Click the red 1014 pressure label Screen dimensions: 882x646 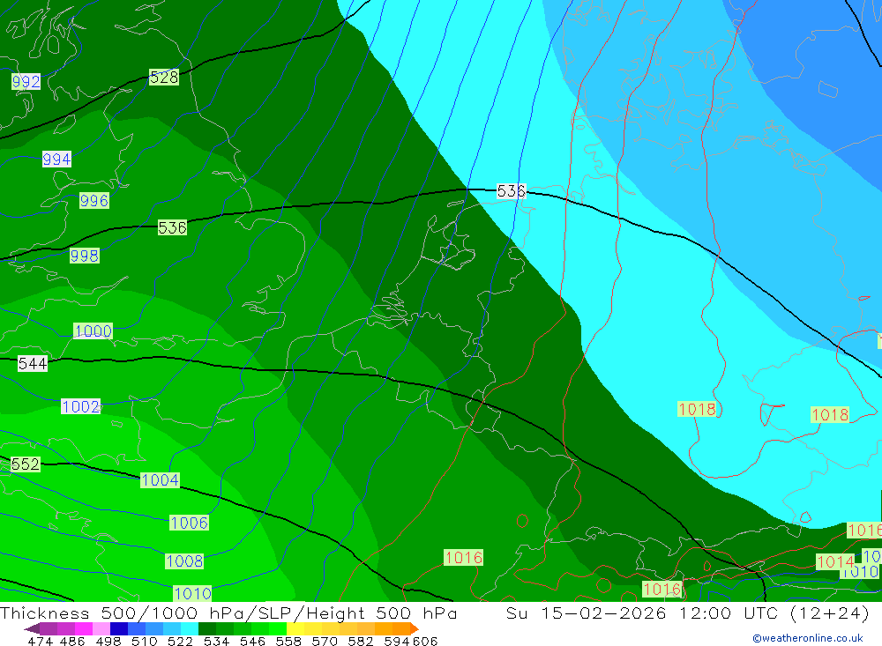coord(835,561)
